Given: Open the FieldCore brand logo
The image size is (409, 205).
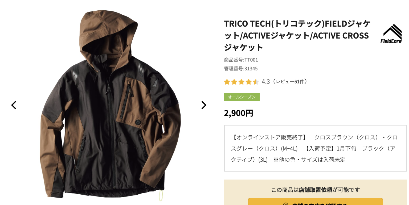Looking at the screenshot, I should (x=391, y=34).
